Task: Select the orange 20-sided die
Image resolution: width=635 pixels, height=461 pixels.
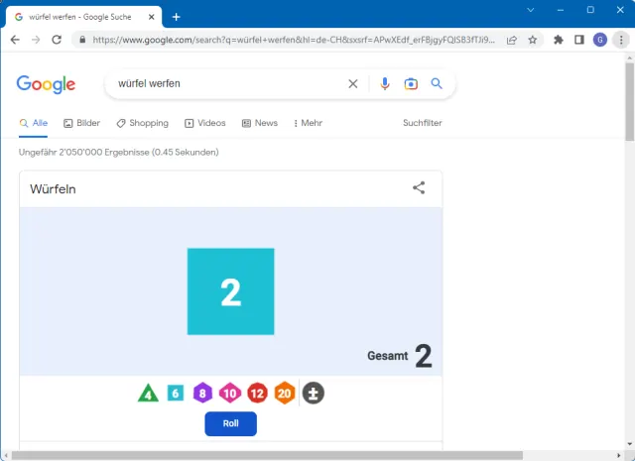Action: (285, 393)
